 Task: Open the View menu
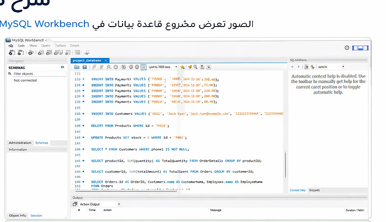pos(33,45)
